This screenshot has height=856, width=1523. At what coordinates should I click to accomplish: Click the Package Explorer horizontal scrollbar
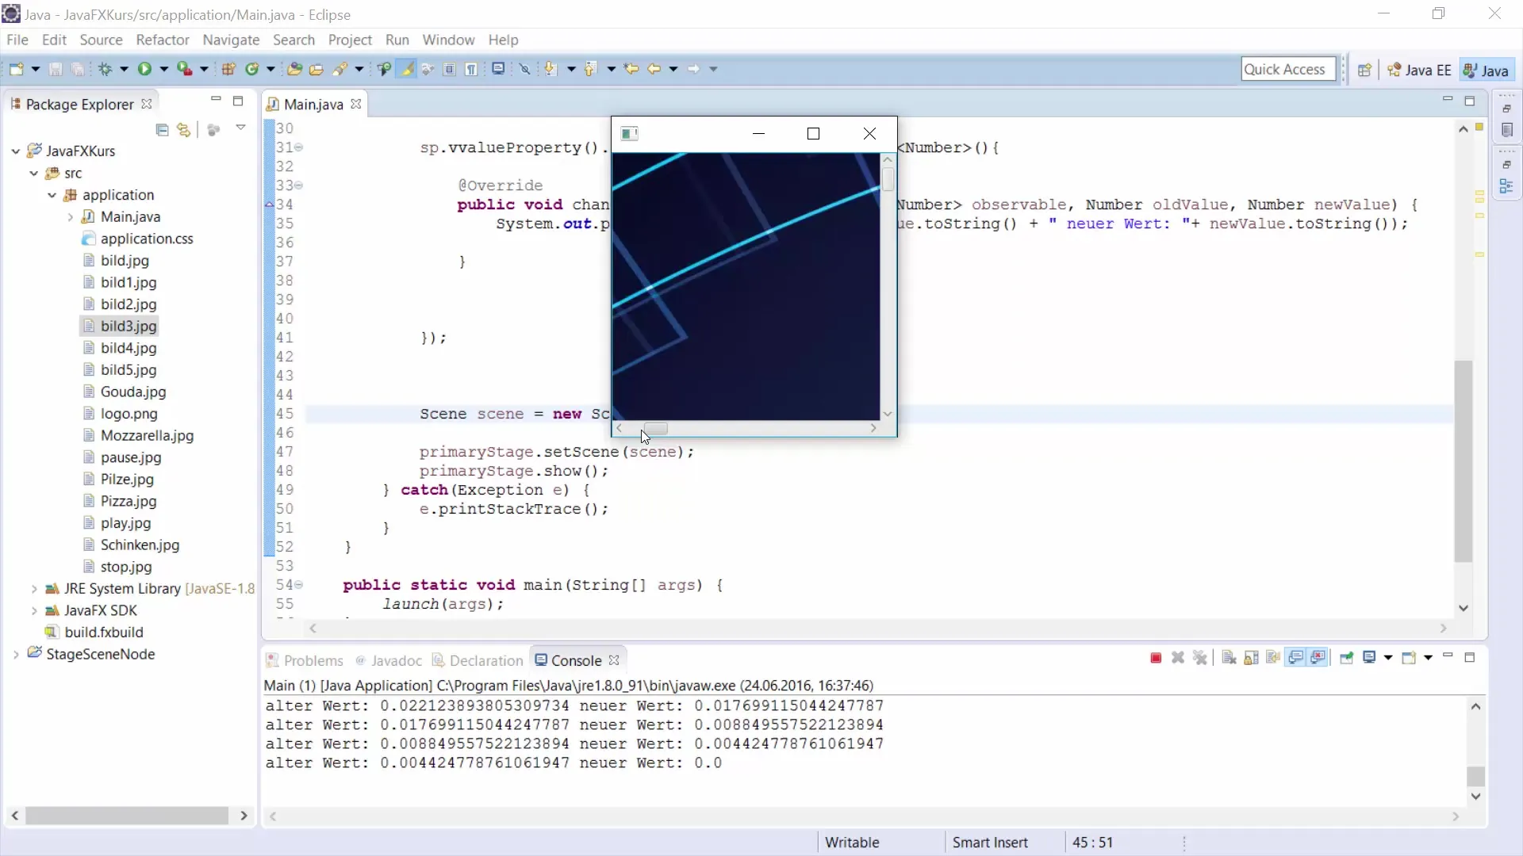(x=127, y=816)
